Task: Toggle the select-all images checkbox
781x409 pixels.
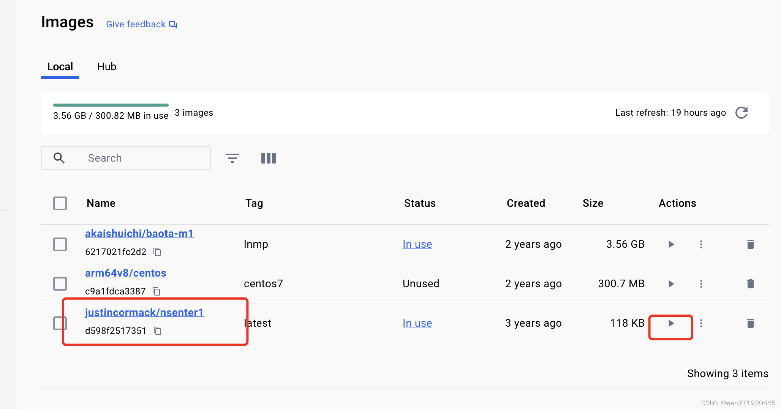Action: click(60, 203)
